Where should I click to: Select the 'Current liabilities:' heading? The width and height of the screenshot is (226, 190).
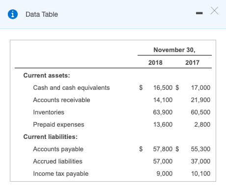(51, 136)
